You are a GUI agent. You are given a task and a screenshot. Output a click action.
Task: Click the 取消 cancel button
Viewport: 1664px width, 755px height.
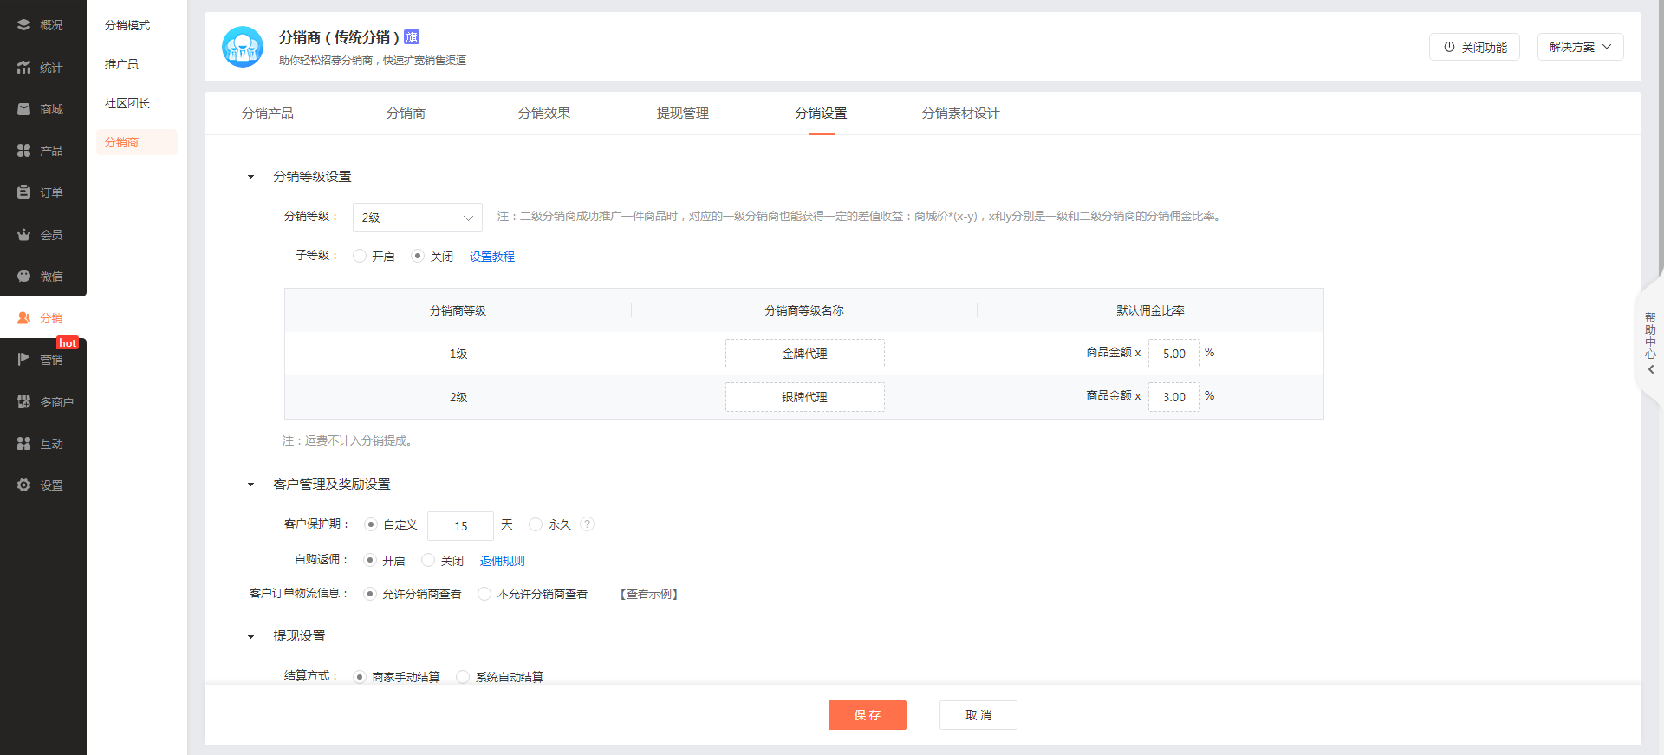pyautogui.click(x=978, y=715)
